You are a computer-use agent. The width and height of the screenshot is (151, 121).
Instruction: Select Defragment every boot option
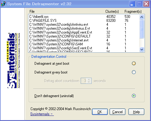134,72
